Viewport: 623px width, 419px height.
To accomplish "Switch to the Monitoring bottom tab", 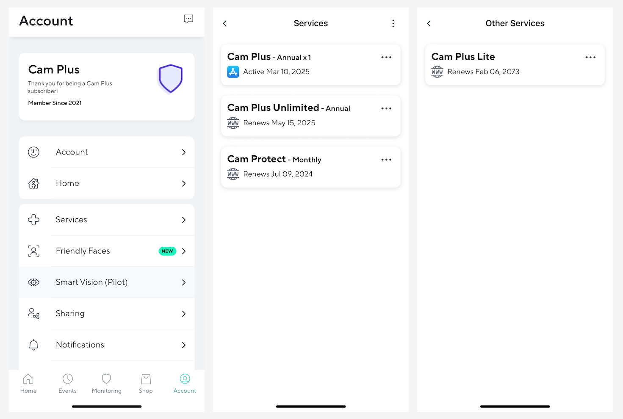I will tap(107, 384).
